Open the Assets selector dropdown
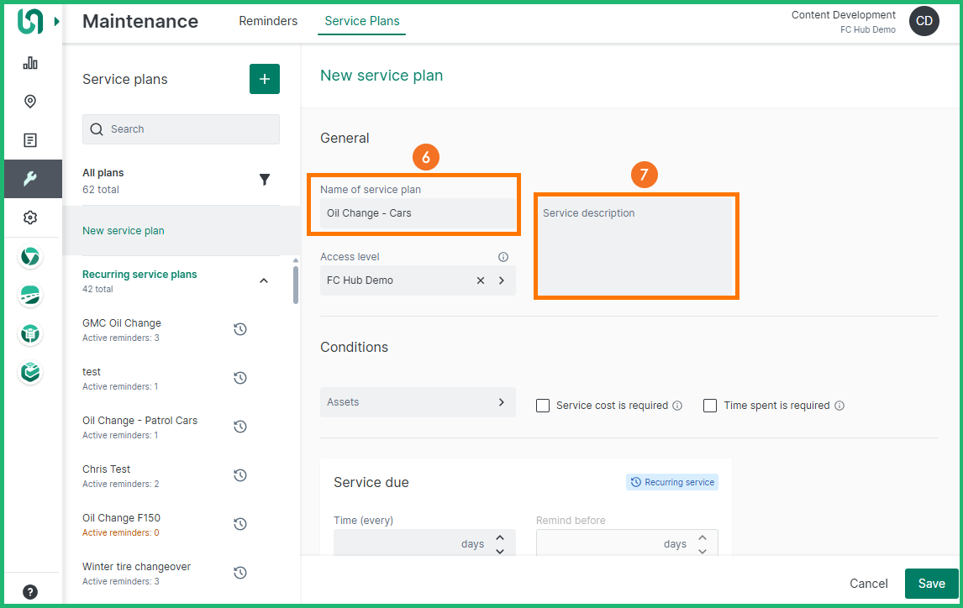 click(418, 402)
